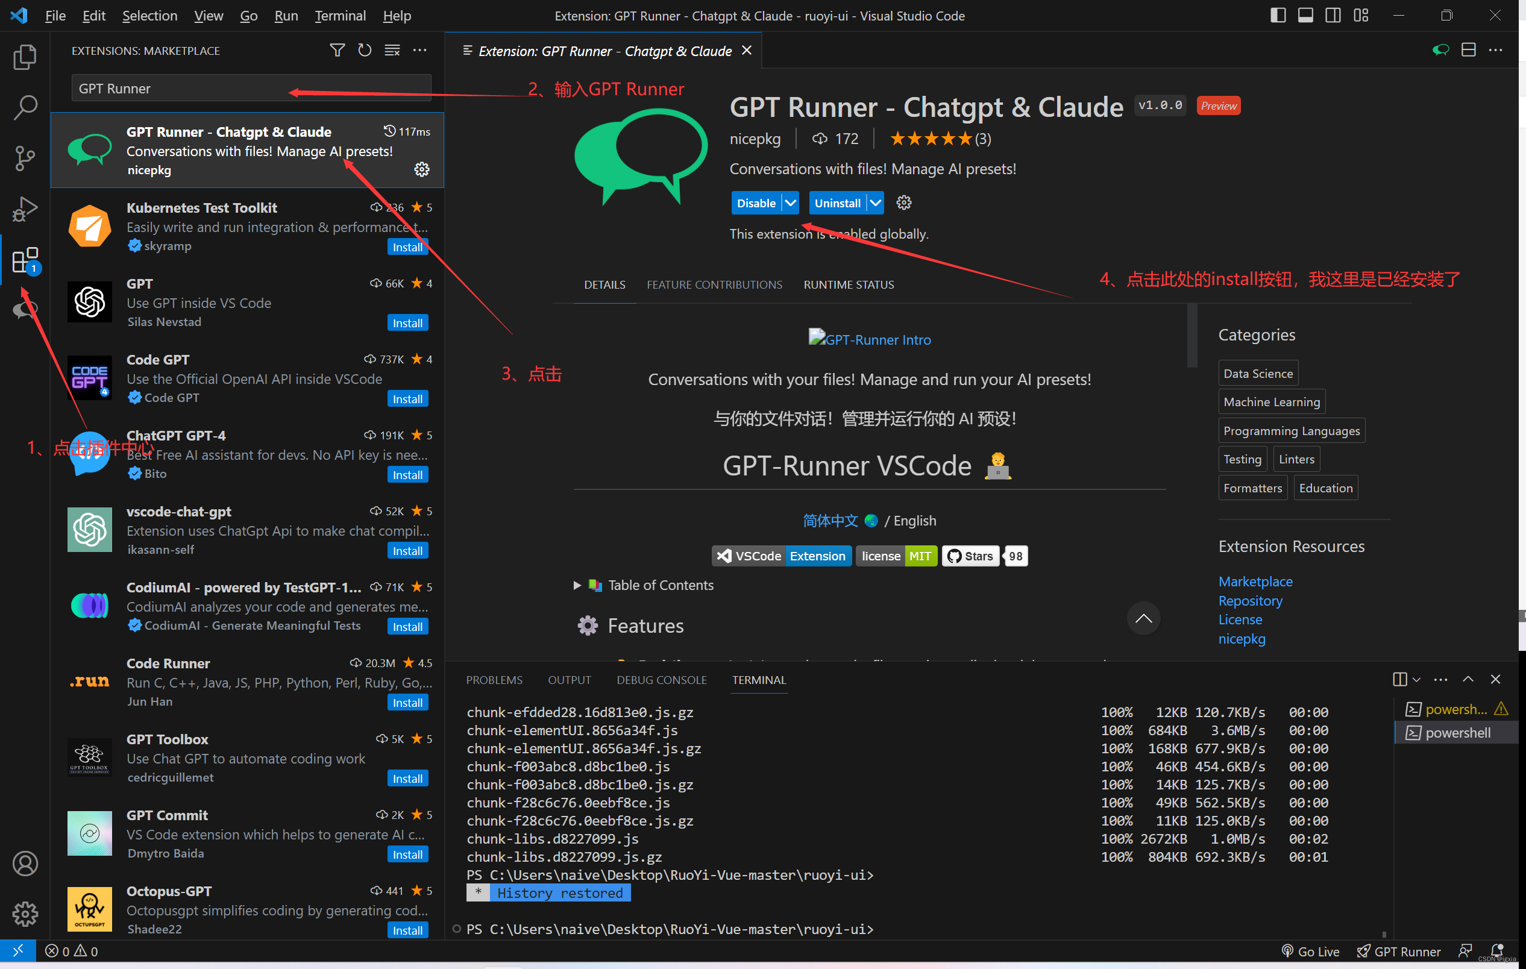Select the second powershell terminal instance

[x=1456, y=733]
